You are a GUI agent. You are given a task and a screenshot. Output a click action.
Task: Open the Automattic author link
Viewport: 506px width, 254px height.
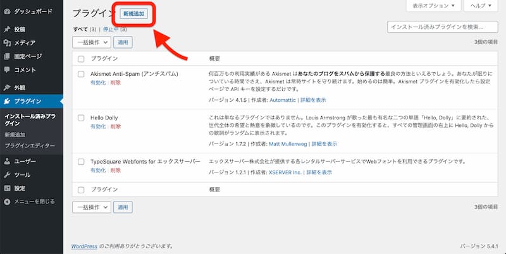point(282,100)
